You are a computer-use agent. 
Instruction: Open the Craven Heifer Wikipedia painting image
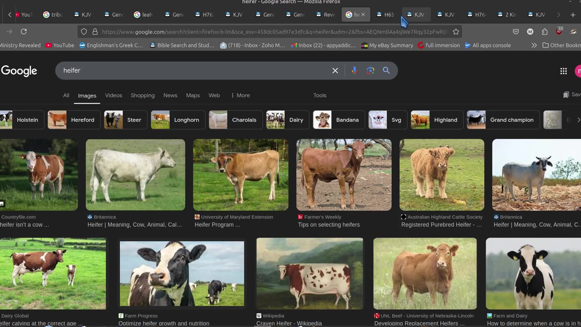click(x=310, y=273)
